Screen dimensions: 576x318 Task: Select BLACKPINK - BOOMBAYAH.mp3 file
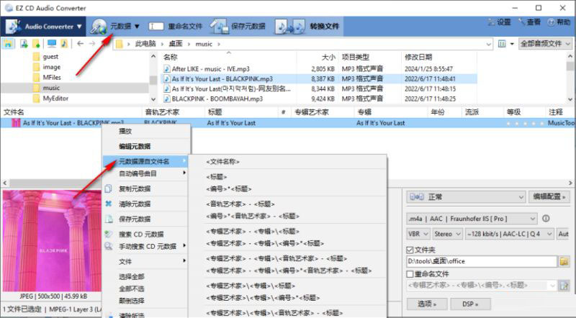217,99
